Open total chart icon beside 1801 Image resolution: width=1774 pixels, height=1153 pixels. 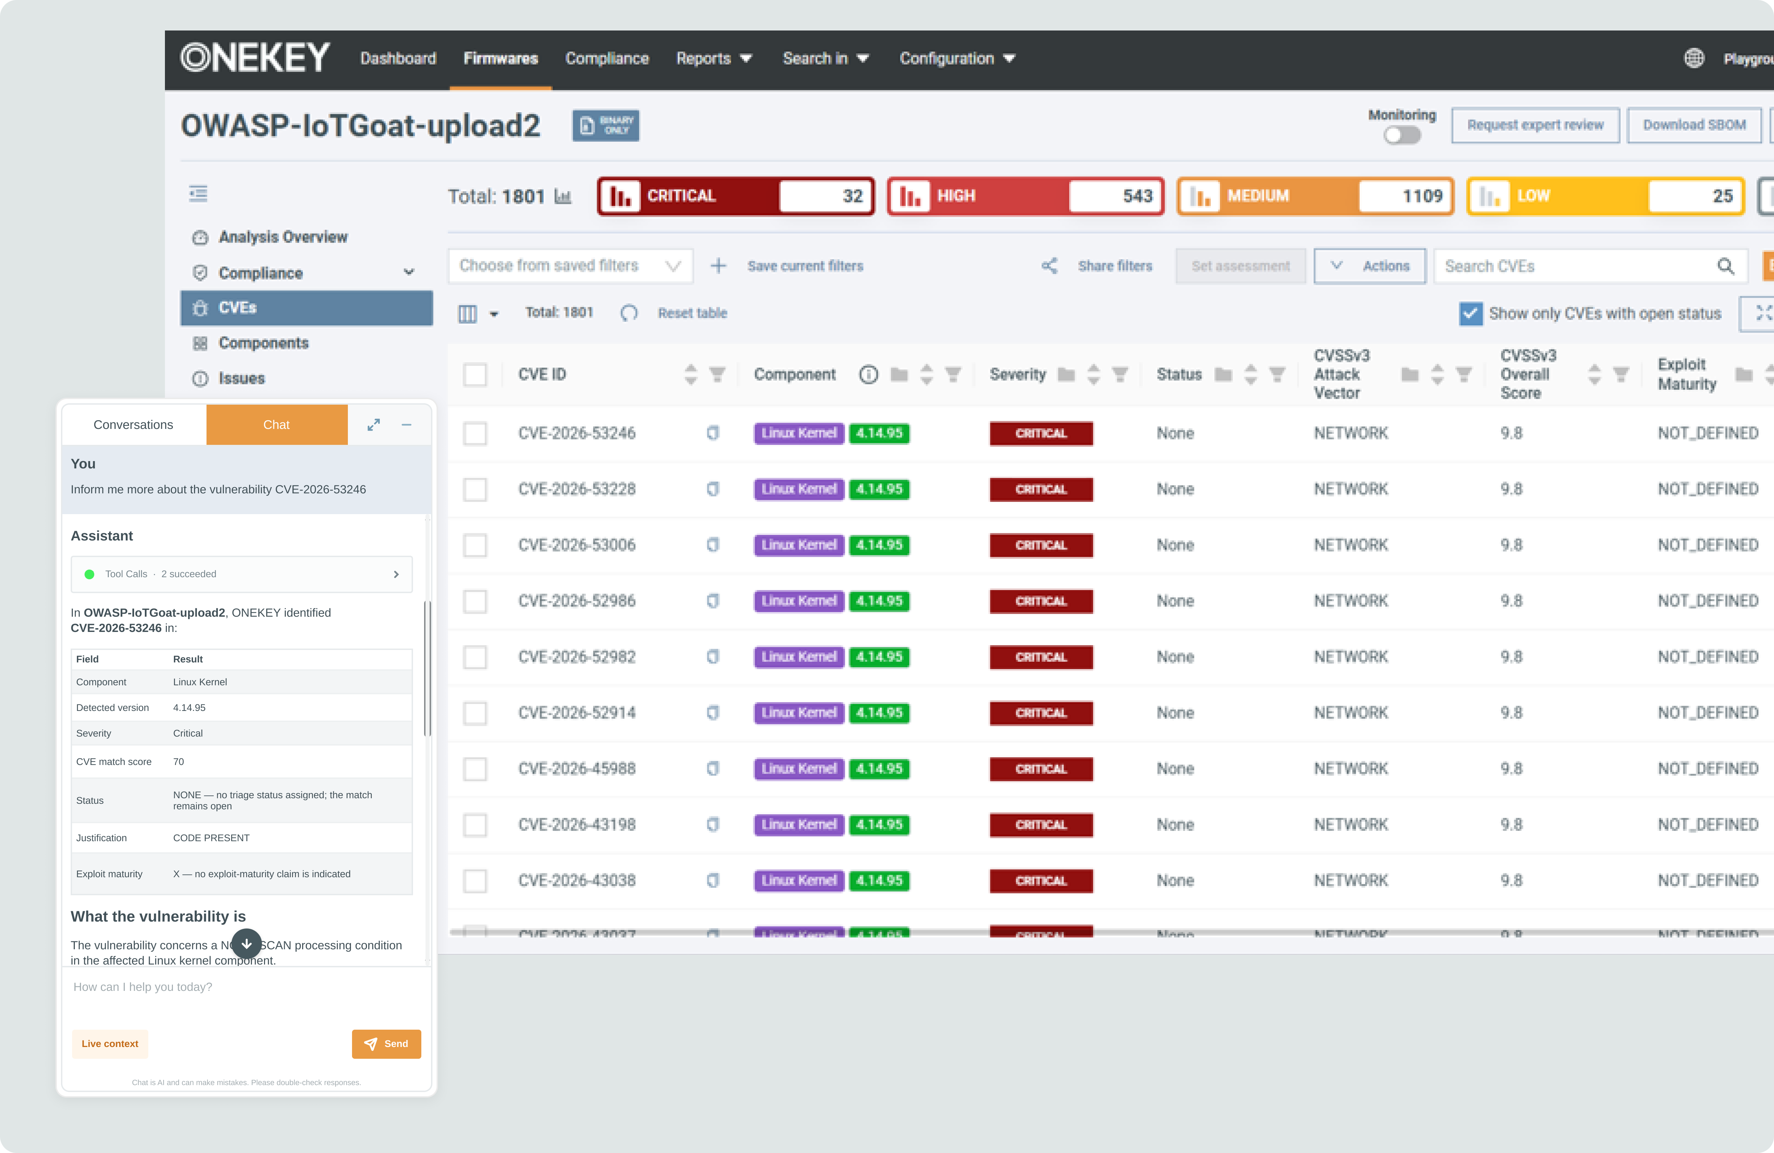point(563,196)
